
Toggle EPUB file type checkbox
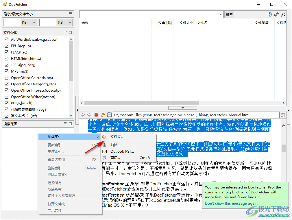coord(7,46)
